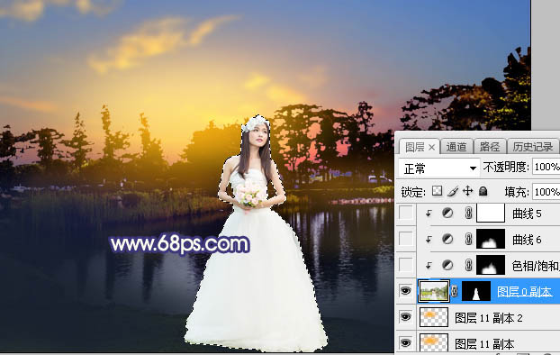Select 图层 11 副本 2 thumbnail
This screenshot has width=560, height=355.
434,317
